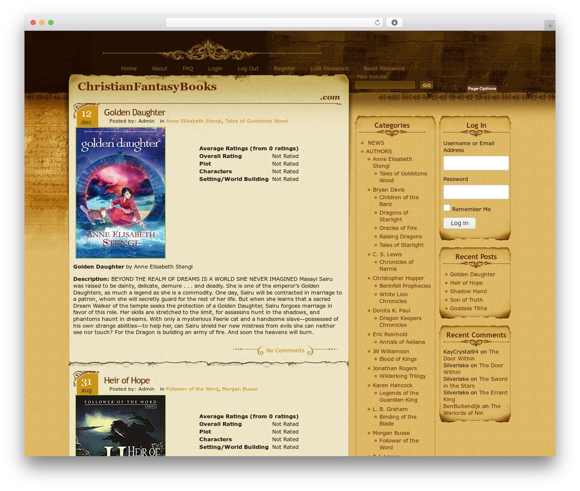Screen dimensions: 580x491
Task: Focus the Find Entries search field
Action: coord(385,85)
